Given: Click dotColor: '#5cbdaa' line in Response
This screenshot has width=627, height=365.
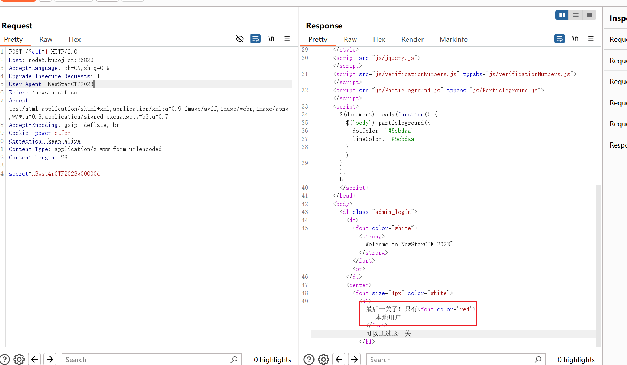Looking at the screenshot, I should coord(384,131).
